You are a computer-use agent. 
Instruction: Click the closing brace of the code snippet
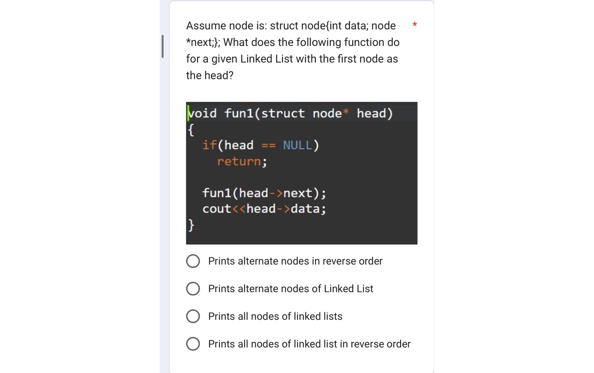click(191, 225)
